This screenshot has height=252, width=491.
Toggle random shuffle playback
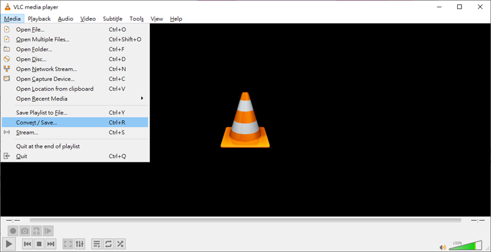pyautogui.click(x=120, y=243)
